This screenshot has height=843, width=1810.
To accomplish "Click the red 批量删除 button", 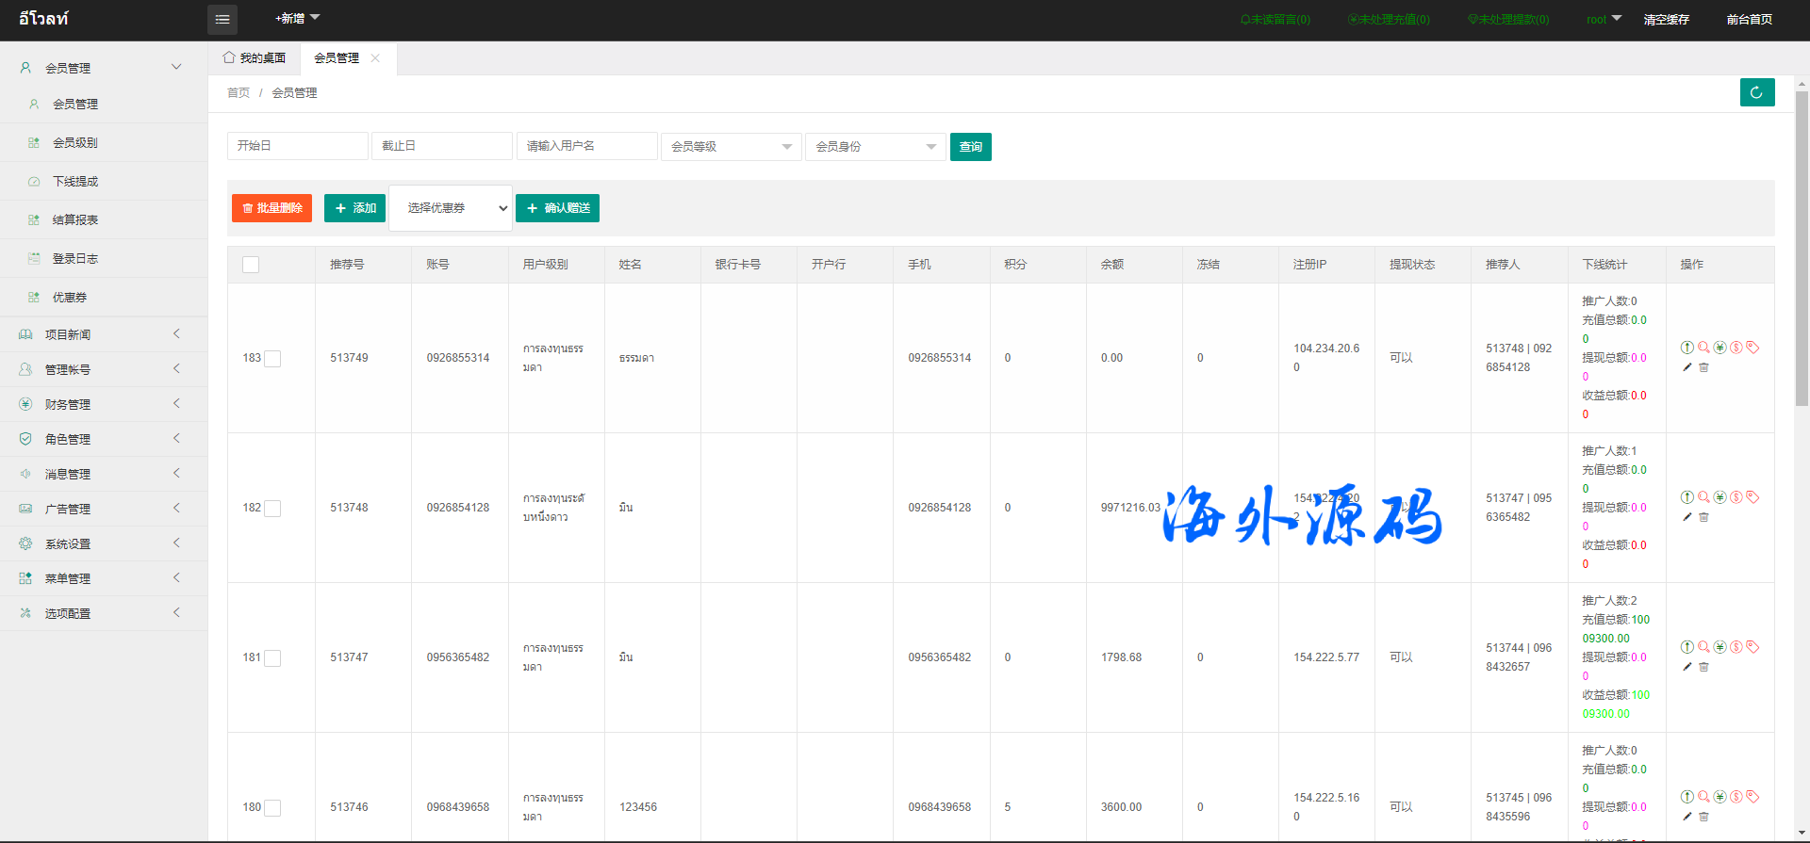I will pyautogui.click(x=271, y=208).
